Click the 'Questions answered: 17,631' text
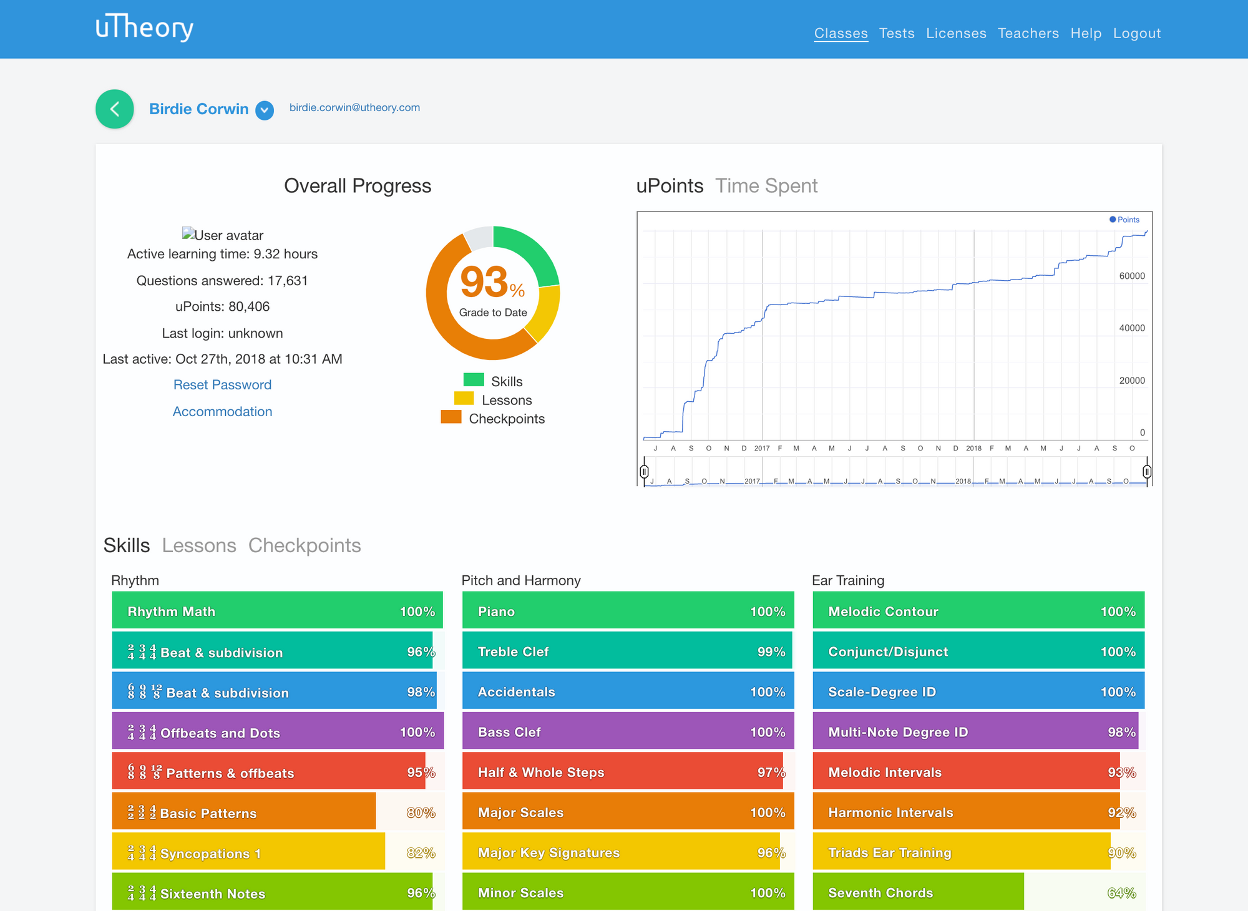The width and height of the screenshot is (1248, 911). pos(222,281)
